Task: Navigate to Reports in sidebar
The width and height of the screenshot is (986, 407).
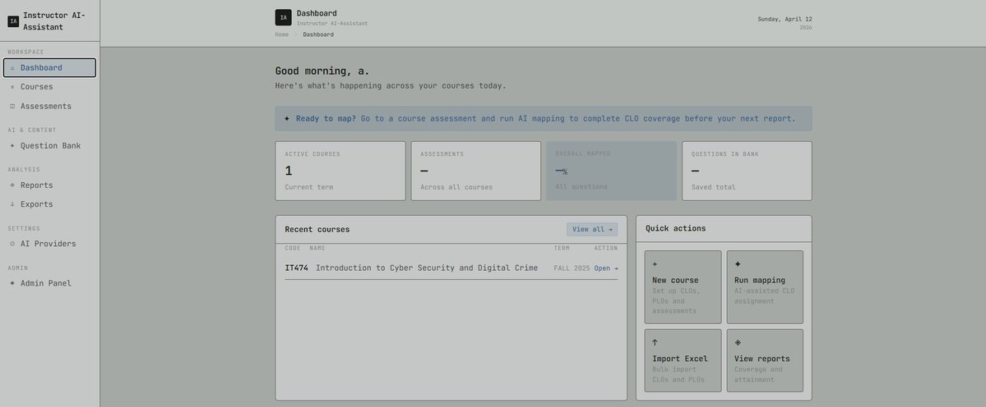Action: point(49,185)
